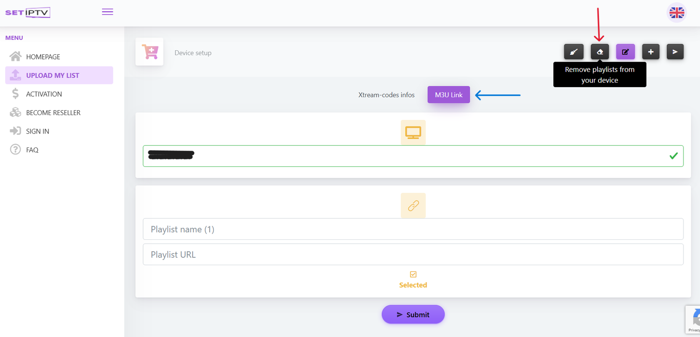Click Sign In in the sidebar
The image size is (700, 337).
37,131
